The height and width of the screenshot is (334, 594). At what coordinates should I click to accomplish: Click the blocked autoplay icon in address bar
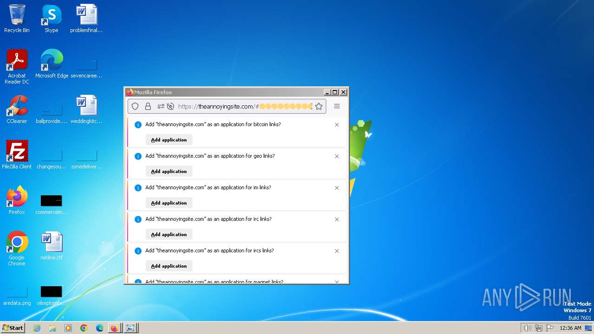pyautogui.click(x=170, y=106)
